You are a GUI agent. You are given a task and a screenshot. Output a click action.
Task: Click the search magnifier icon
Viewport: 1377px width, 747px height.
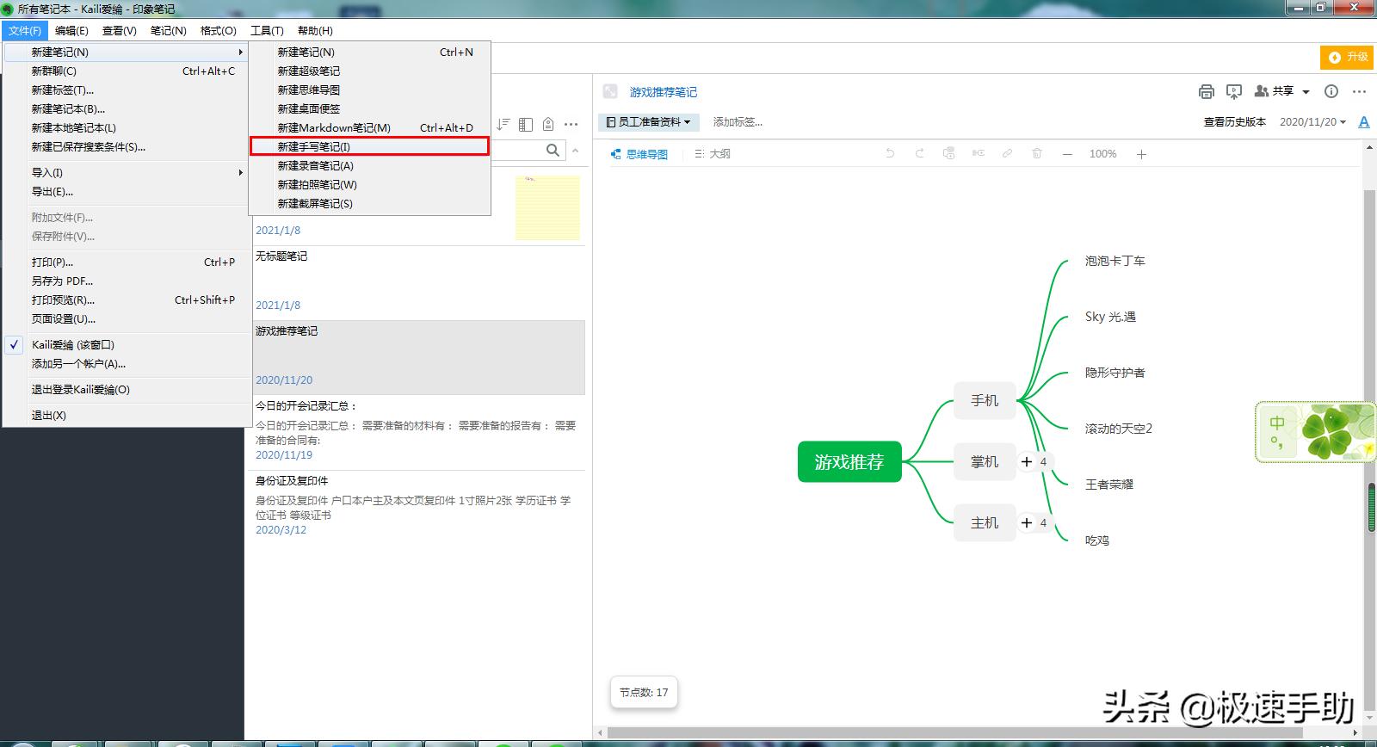(553, 150)
